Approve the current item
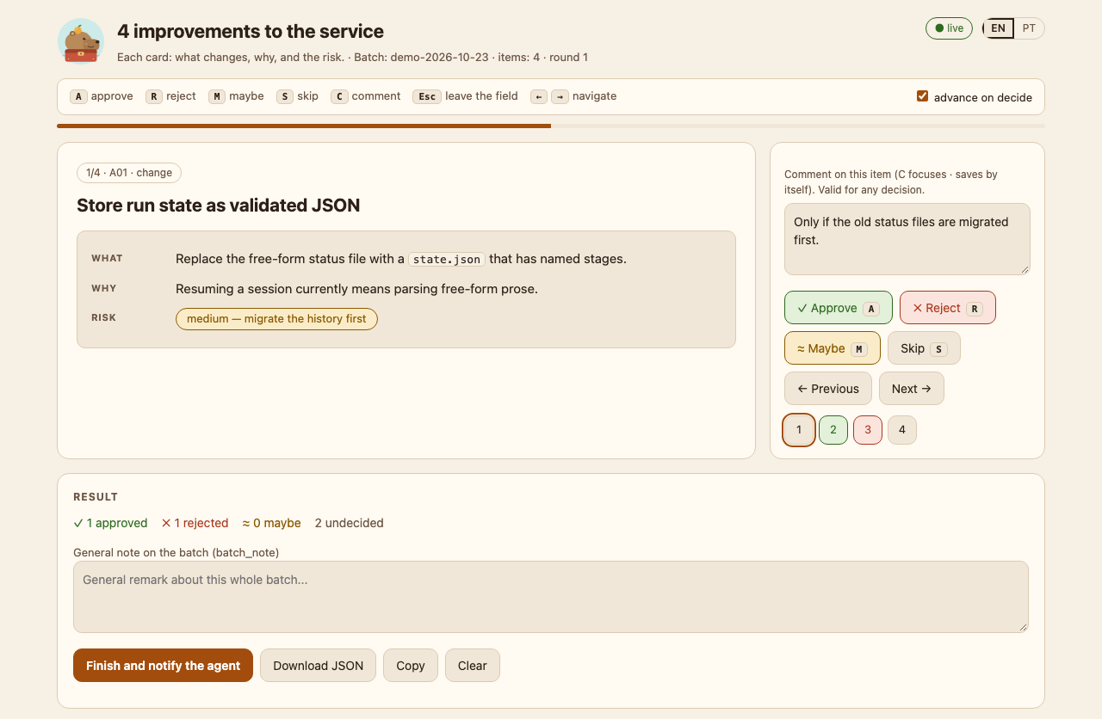This screenshot has height=719, width=1102. click(839, 308)
